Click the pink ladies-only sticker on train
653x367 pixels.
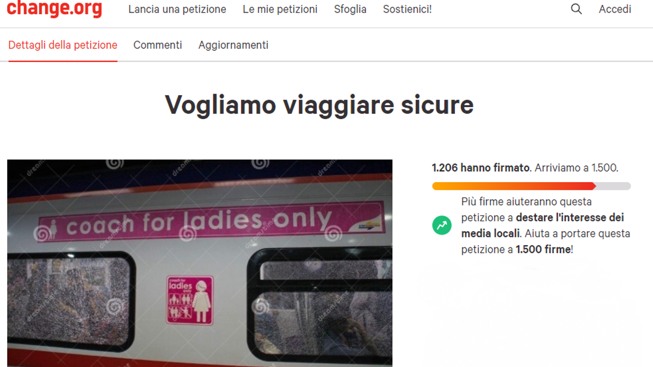pos(190,300)
